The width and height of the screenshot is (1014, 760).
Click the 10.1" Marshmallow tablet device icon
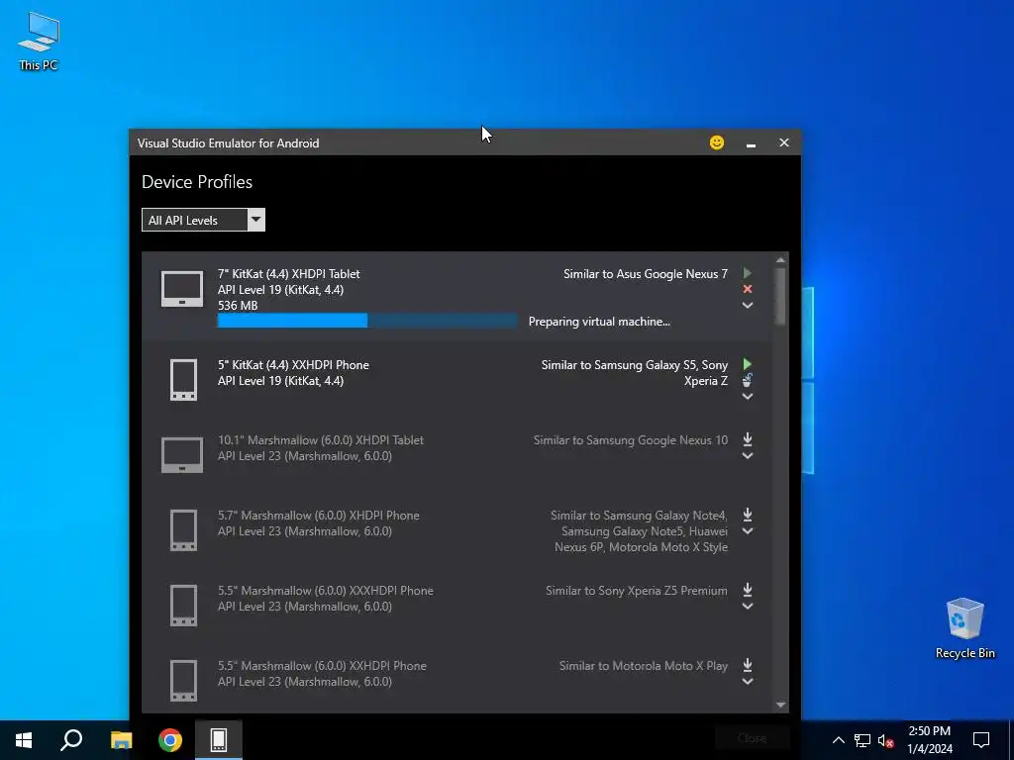pyautogui.click(x=182, y=455)
